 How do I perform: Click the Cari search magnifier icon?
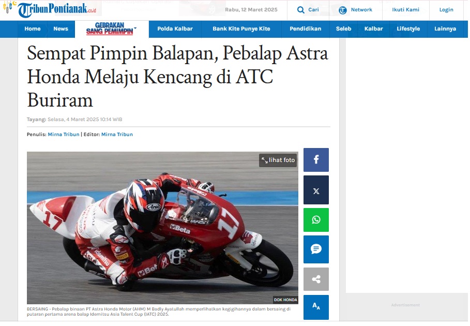[300, 10]
